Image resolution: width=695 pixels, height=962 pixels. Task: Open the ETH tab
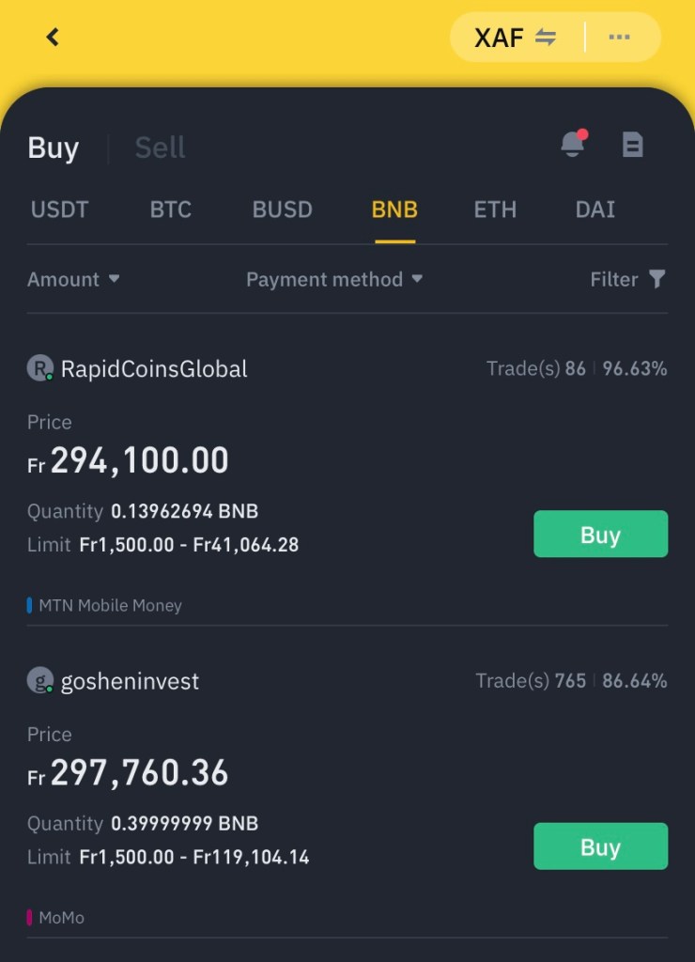pyautogui.click(x=495, y=209)
